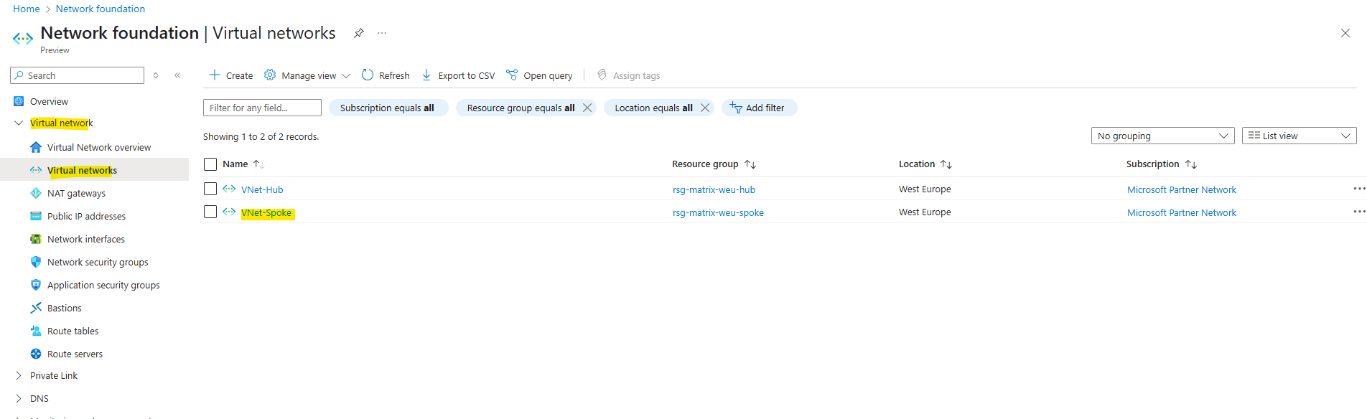The height and width of the screenshot is (419, 1367).
Task: Open the VNet-Spoke virtual network link
Action: (x=266, y=212)
